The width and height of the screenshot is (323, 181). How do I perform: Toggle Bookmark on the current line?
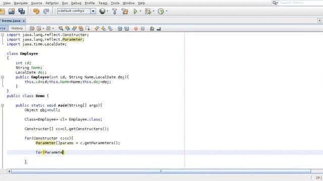click(110, 29)
